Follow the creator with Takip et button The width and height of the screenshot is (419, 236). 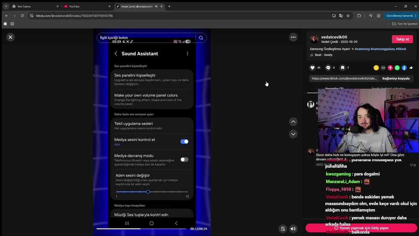[x=402, y=39]
